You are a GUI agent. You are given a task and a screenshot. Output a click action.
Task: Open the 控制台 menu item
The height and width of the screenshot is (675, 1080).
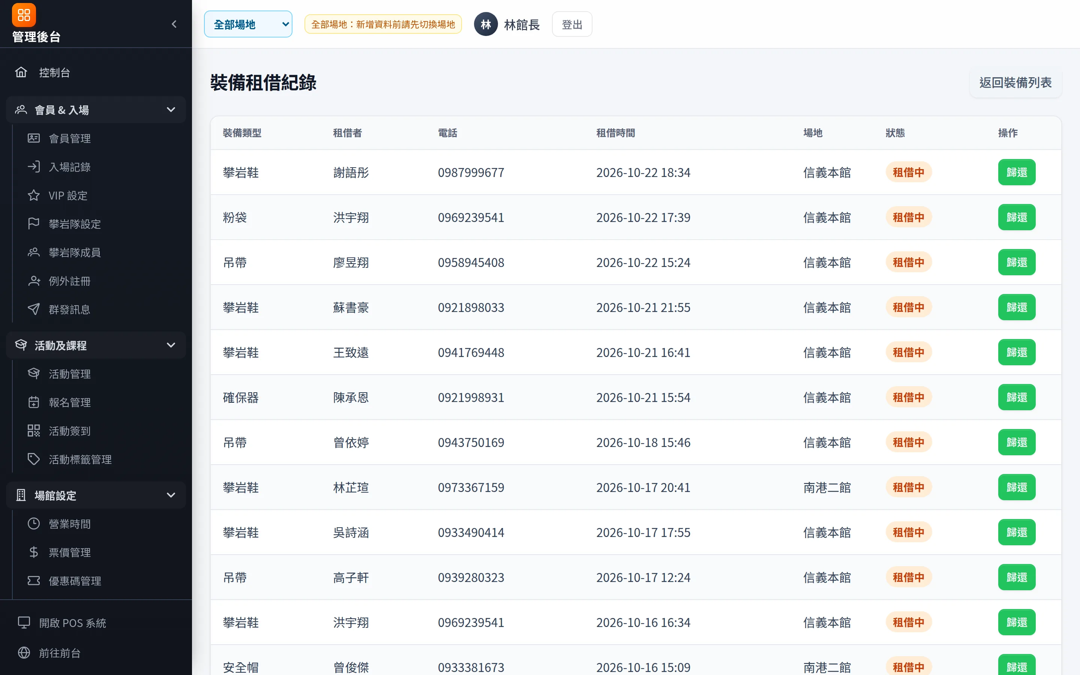pyautogui.click(x=96, y=72)
